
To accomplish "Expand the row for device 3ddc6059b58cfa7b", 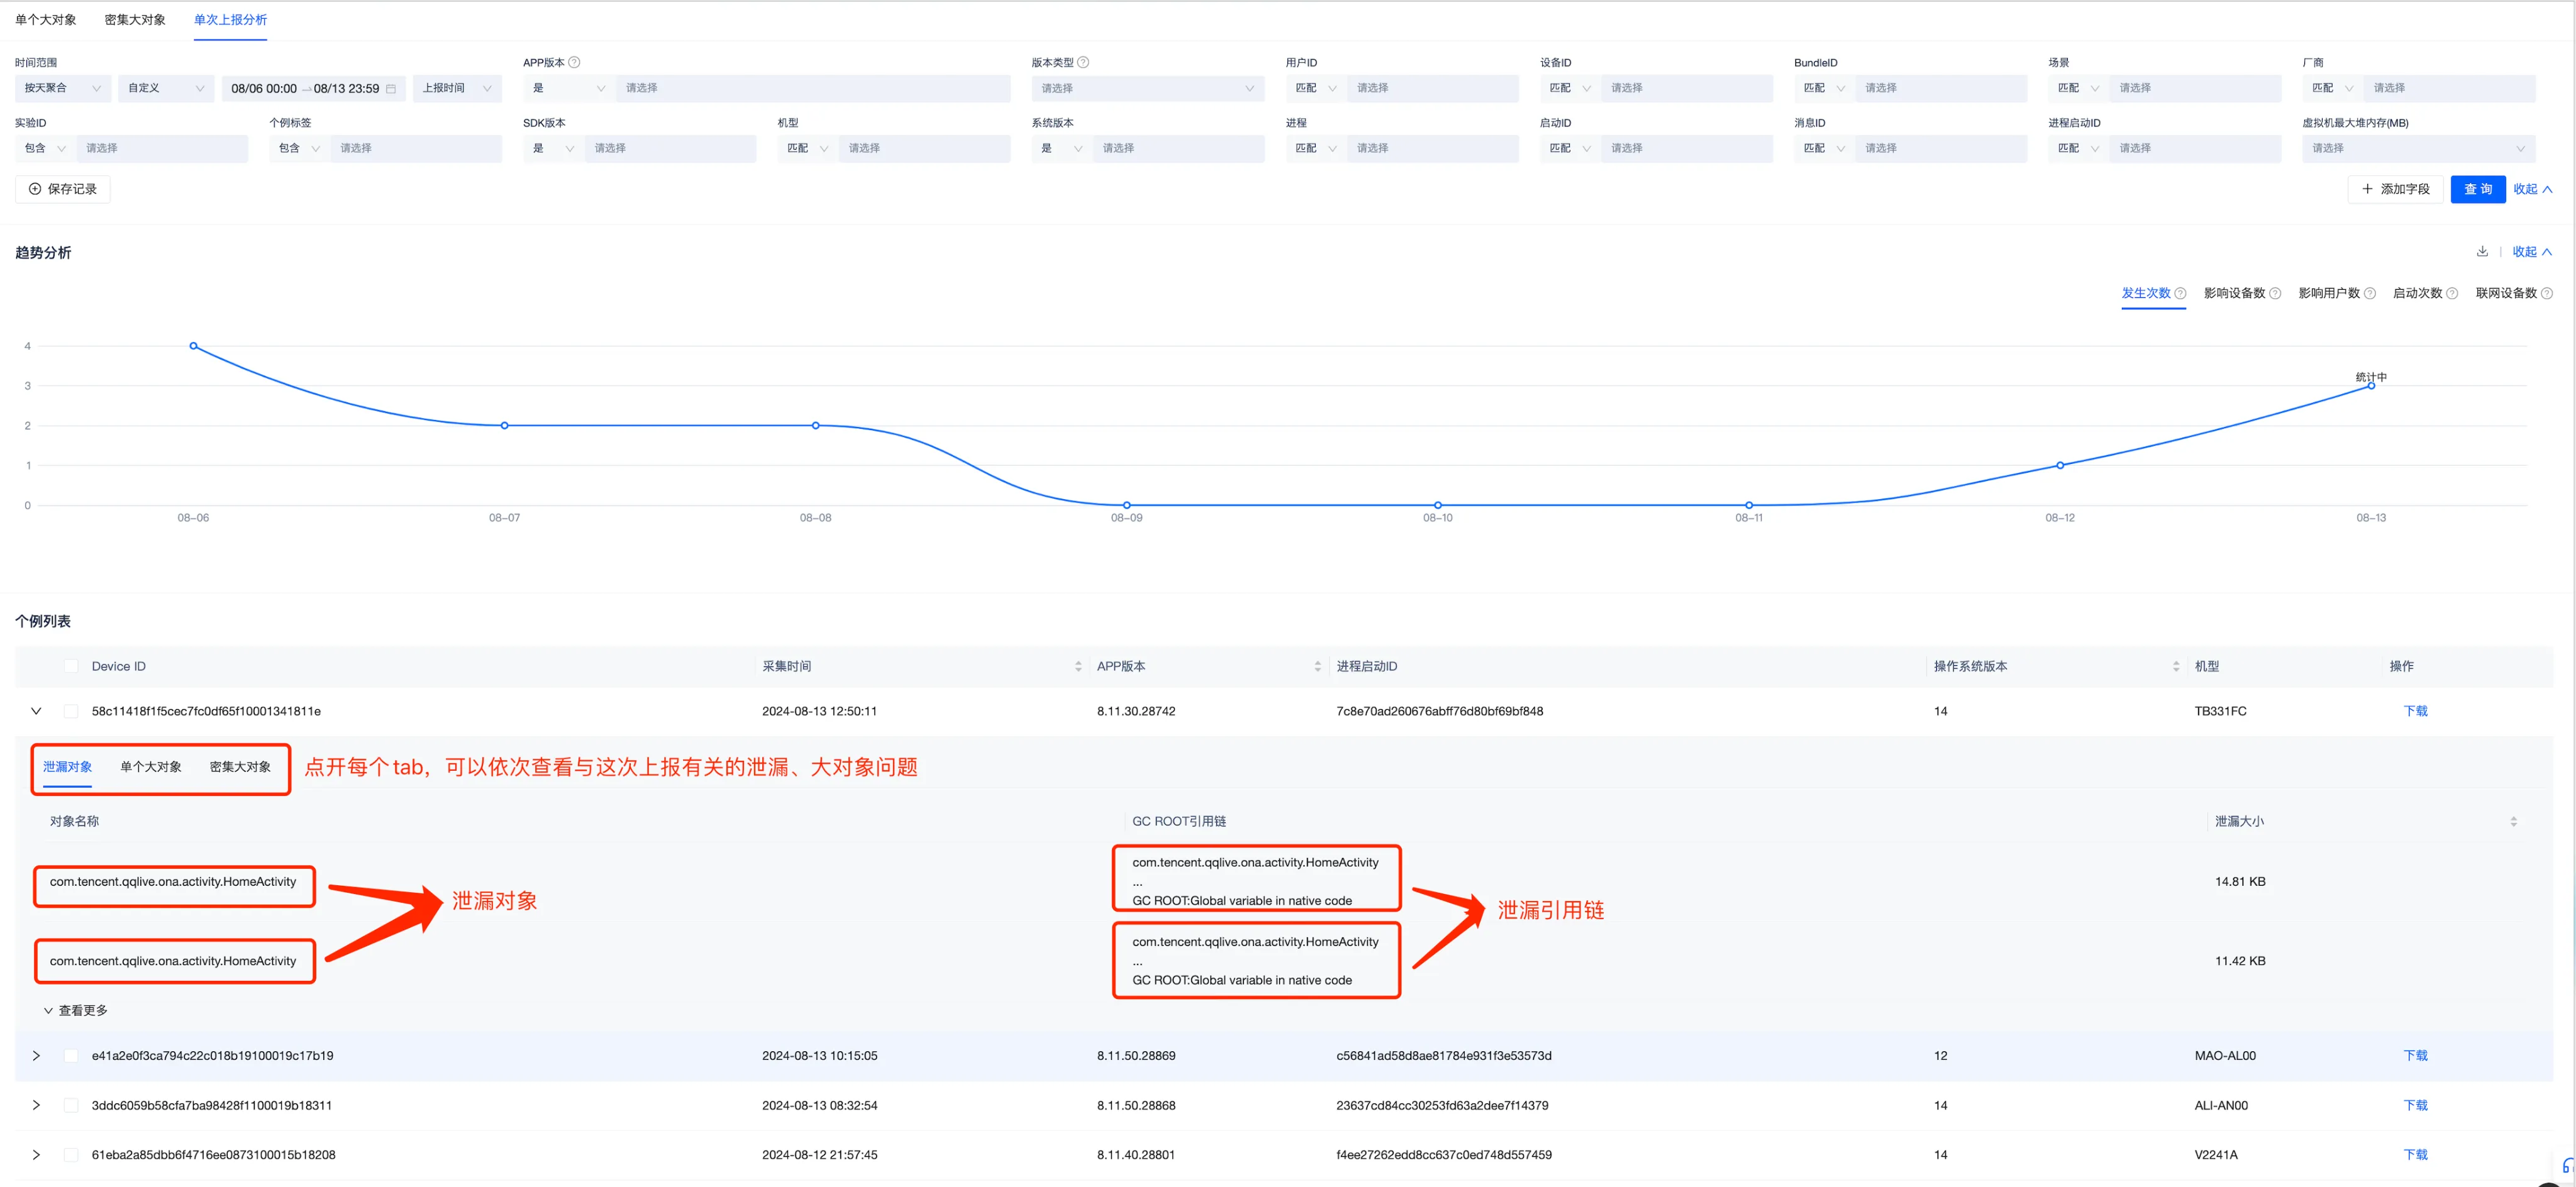I will 36,1105.
